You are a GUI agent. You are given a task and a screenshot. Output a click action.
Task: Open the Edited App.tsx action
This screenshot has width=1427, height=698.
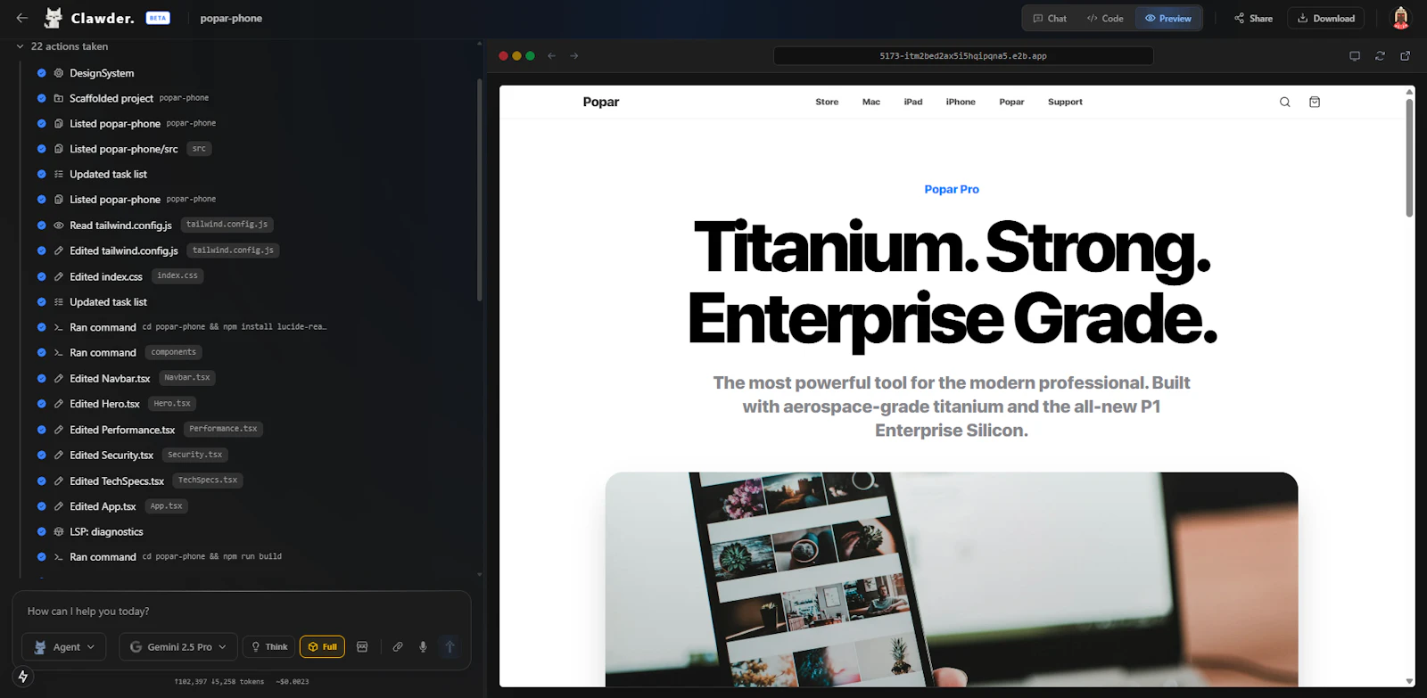point(111,506)
